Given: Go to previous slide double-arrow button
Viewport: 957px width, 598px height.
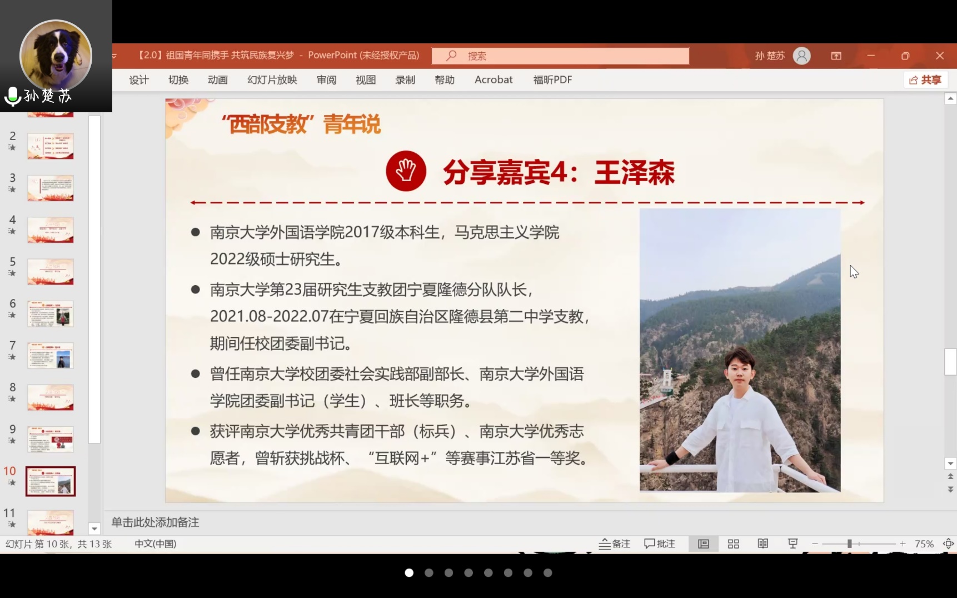Looking at the screenshot, I should point(950,477).
